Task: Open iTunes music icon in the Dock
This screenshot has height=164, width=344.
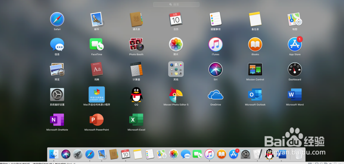Action: pyautogui.click(x=209, y=154)
